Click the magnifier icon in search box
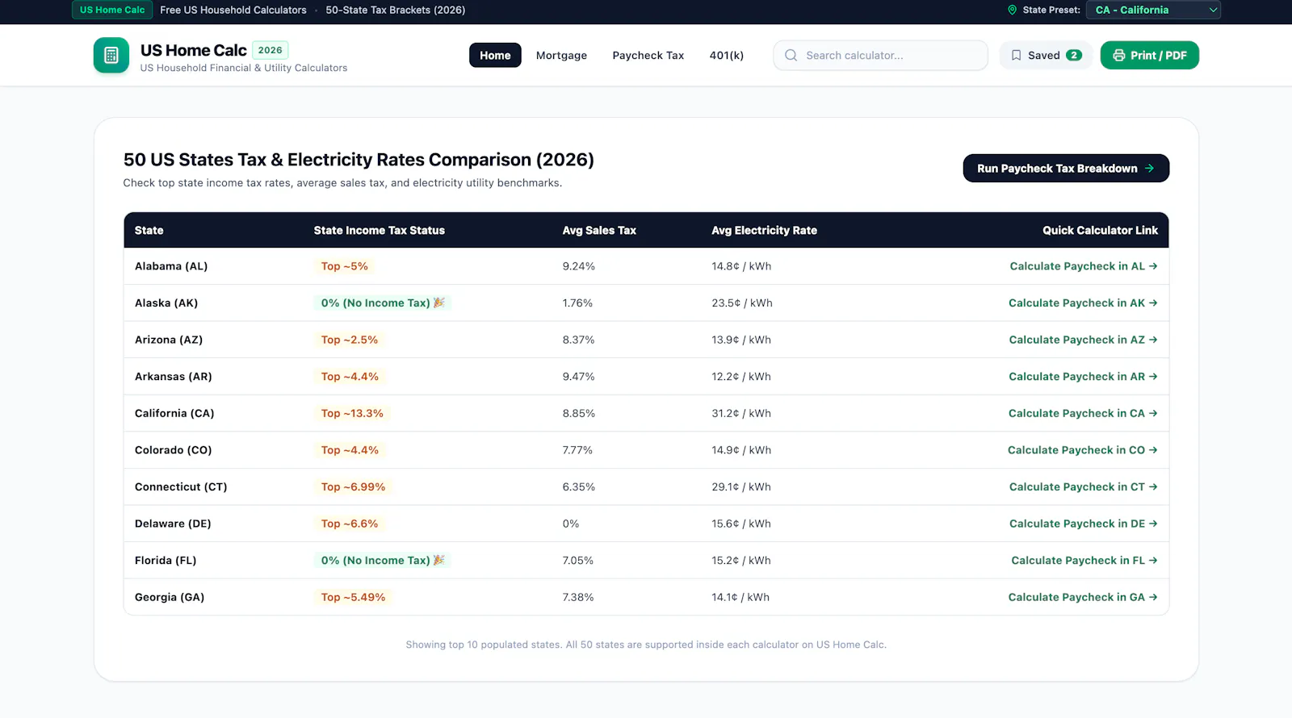This screenshot has width=1292, height=718. [791, 56]
